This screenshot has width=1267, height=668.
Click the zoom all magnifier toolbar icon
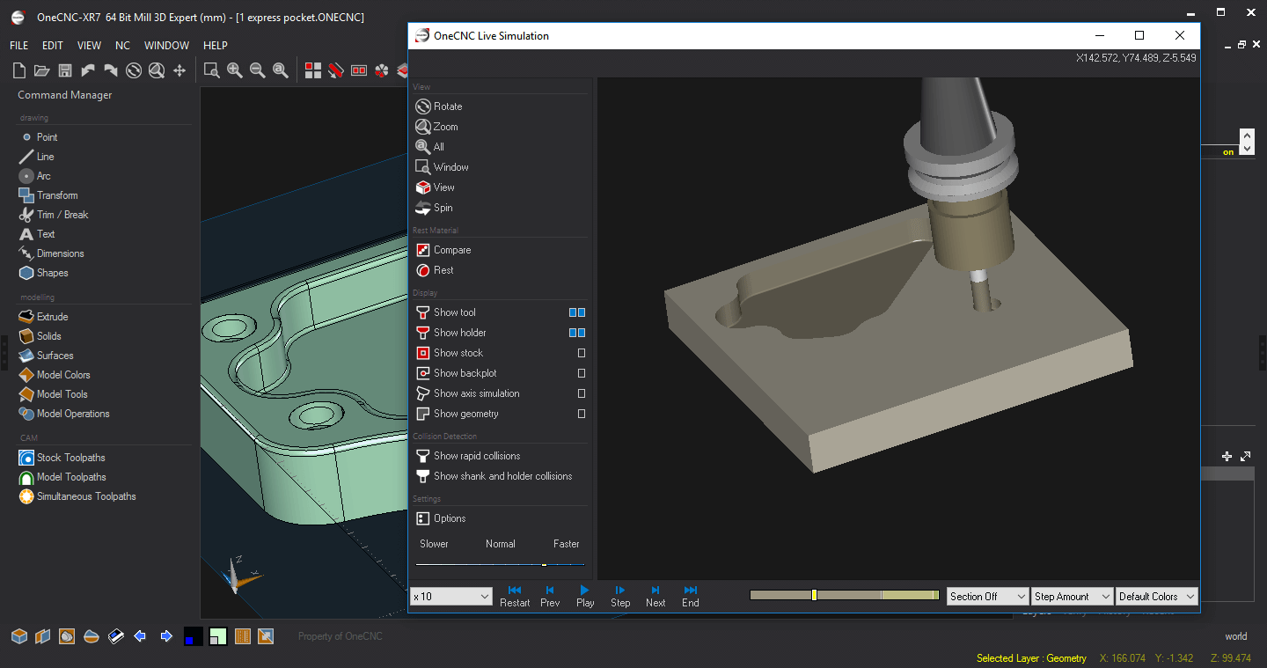[x=281, y=71]
